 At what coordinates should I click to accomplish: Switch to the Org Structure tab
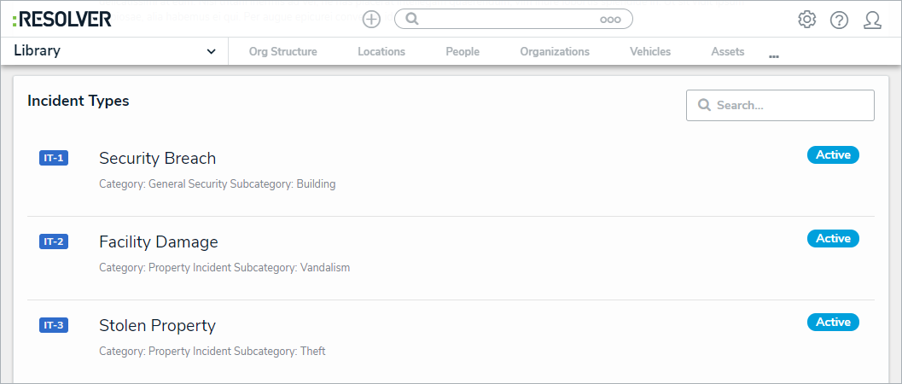pyautogui.click(x=282, y=51)
